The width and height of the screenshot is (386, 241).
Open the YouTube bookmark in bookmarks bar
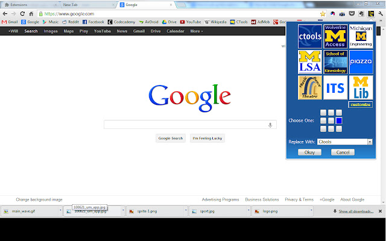(191, 22)
